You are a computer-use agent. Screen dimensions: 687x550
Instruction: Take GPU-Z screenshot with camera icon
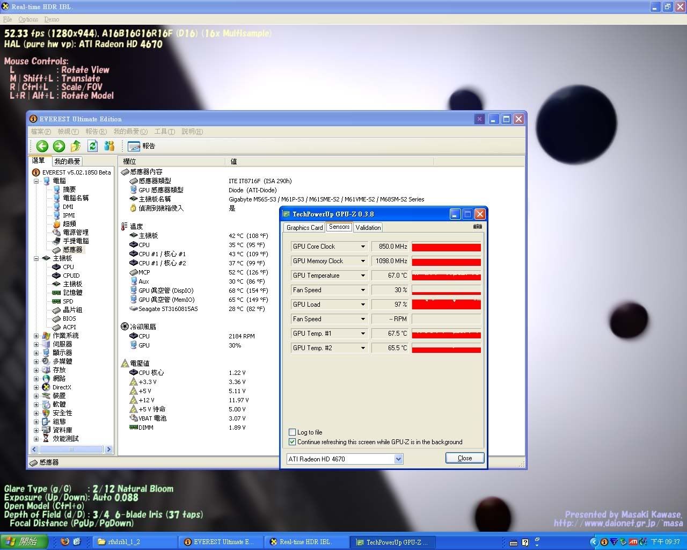click(477, 227)
